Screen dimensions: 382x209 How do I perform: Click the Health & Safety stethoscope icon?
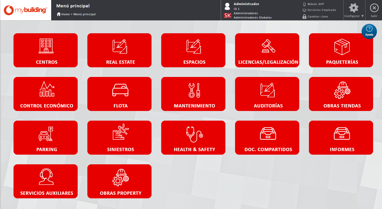[194, 134]
